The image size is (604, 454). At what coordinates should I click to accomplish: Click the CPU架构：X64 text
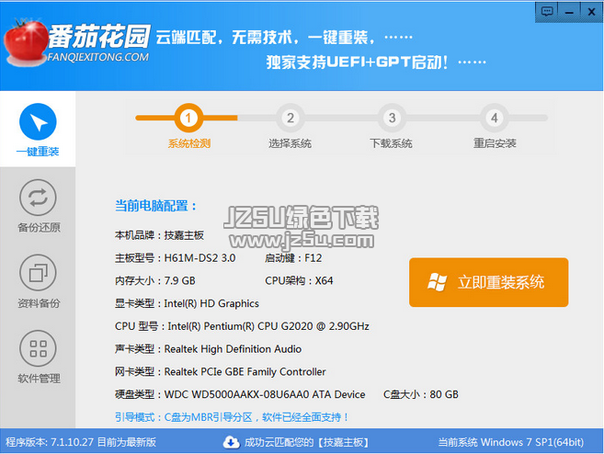[x=299, y=280]
